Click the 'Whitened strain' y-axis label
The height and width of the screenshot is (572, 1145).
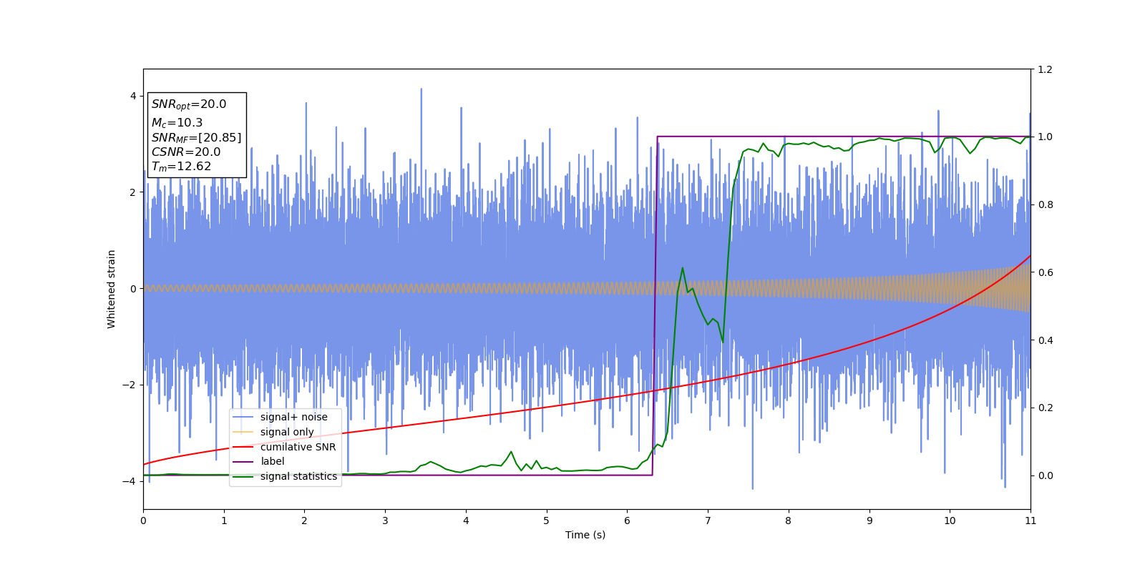(x=112, y=289)
